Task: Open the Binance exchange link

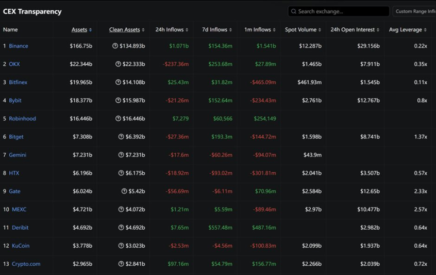Action: (x=19, y=46)
